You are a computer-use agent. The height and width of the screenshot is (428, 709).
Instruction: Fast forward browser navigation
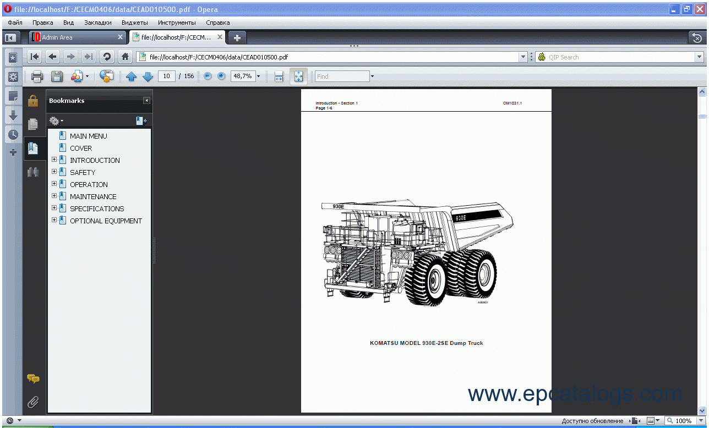[88, 57]
